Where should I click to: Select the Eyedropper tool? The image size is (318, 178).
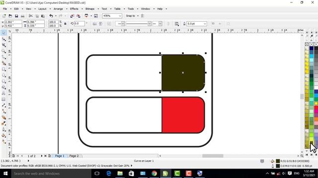3,123
